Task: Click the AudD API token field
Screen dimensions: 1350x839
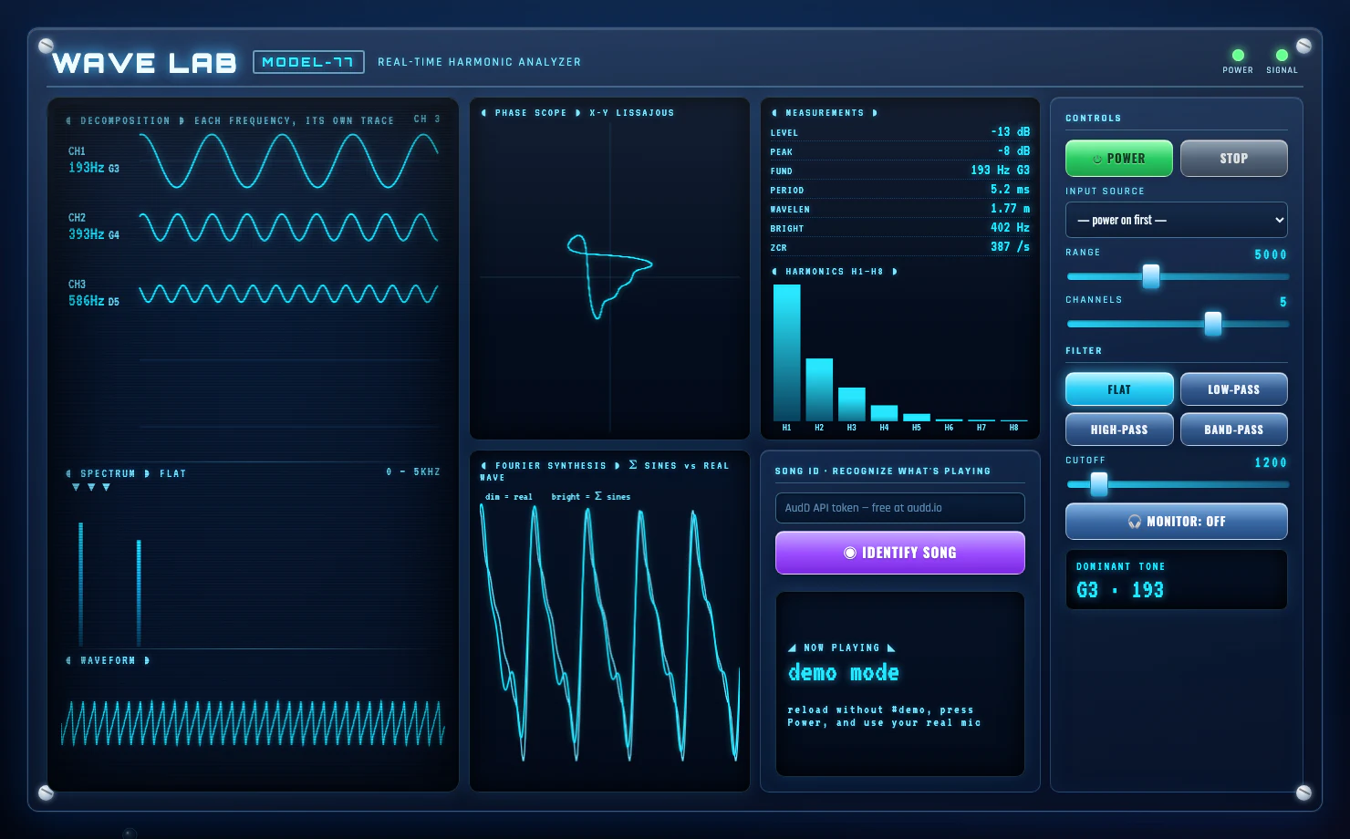Action: coord(900,508)
